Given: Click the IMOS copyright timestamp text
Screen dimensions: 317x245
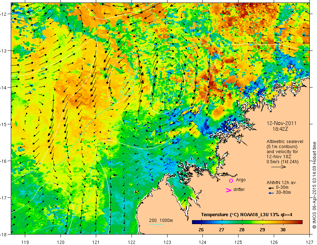Looking at the screenshot, I should coord(314,185).
